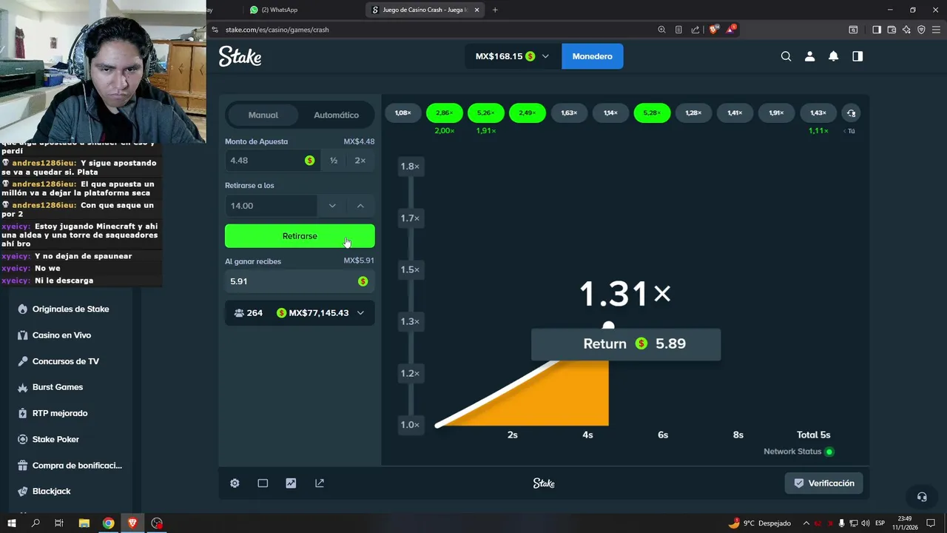Screen dimensions: 947x533
Task: Click the pop-out game icon
Action: [x=320, y=483]
